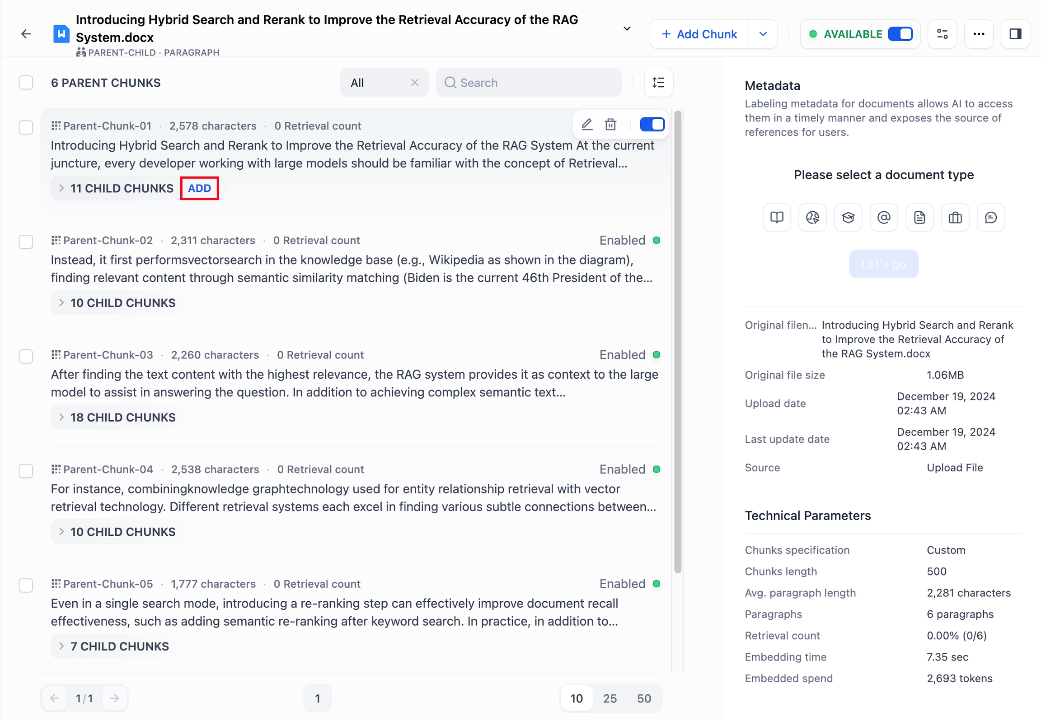Edit Parent-Chunk-01 with pencil icon

tap(586, 124)
